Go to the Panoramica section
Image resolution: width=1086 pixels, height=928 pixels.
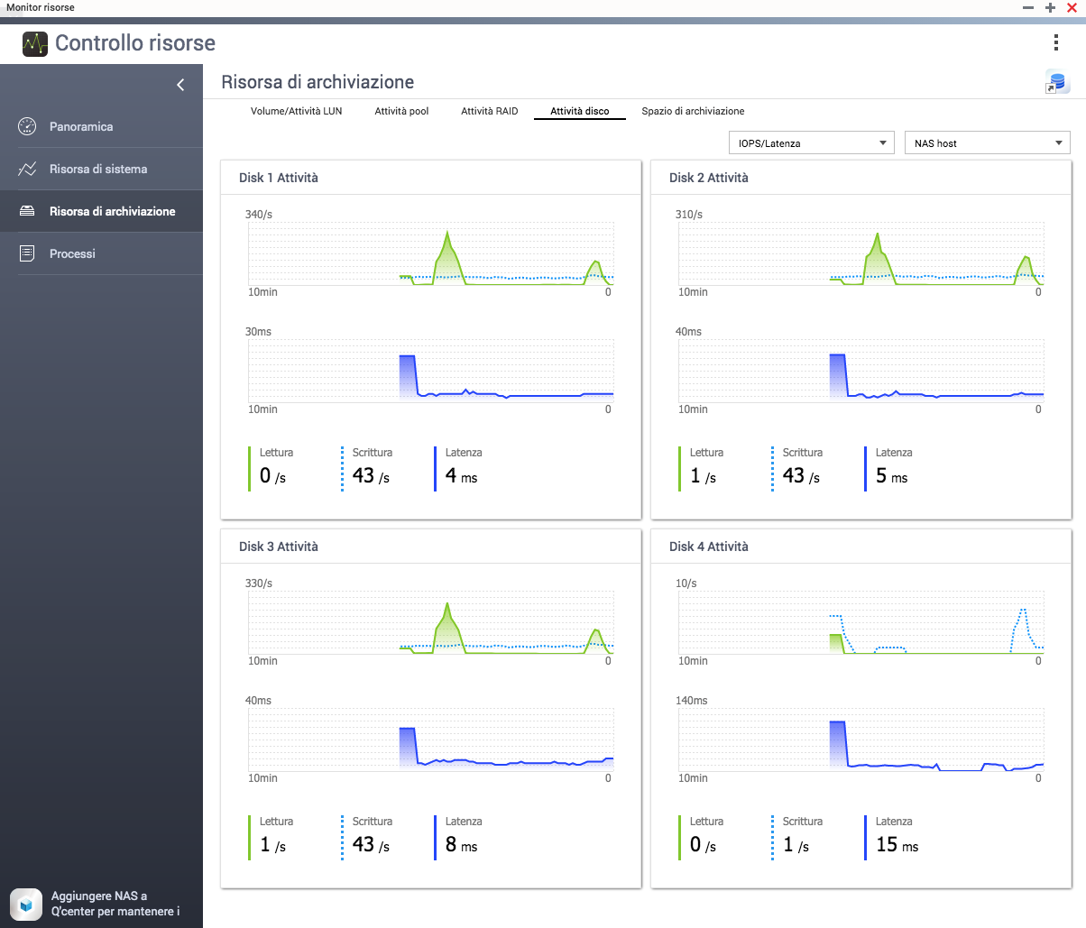(81, 126)
